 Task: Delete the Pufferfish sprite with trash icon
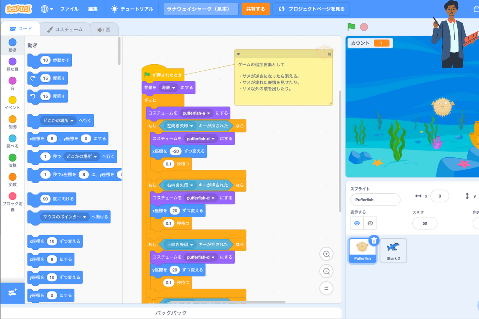coord(374,241)
